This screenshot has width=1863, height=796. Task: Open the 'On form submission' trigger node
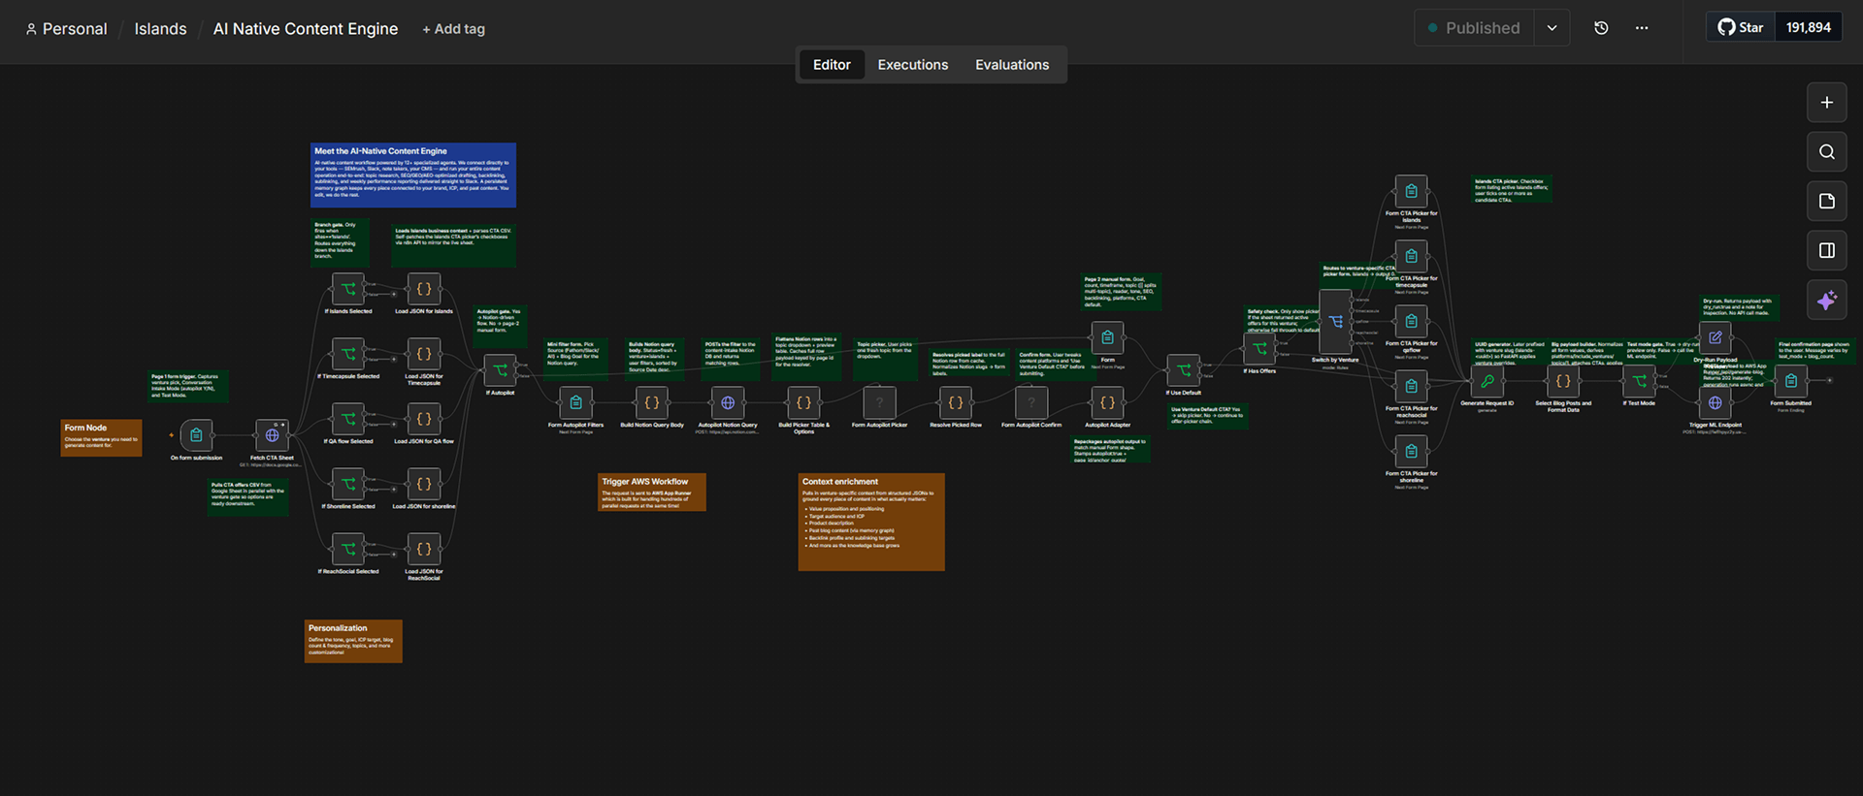pyautogui.click(x=196, y=435)
